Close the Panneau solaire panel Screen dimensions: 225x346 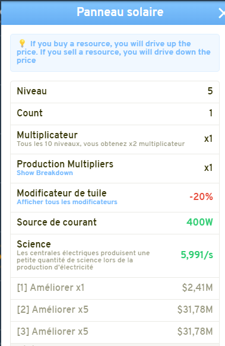tap(221, 13)
